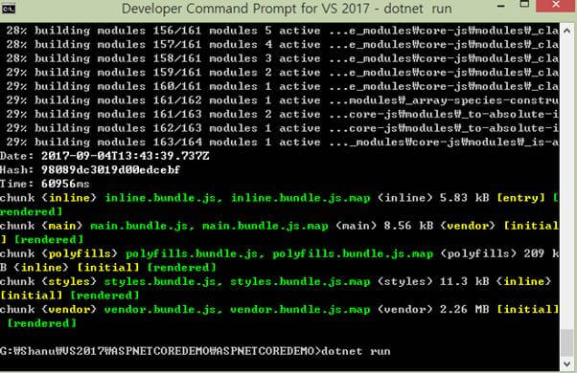Click the prompt path 'G:\Shanu\VS2017\ASPNETCOREDEMO'

[x=157, y=351]
